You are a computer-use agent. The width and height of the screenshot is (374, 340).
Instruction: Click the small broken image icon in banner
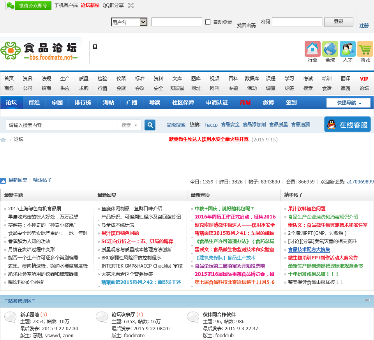tap(95, 47)
